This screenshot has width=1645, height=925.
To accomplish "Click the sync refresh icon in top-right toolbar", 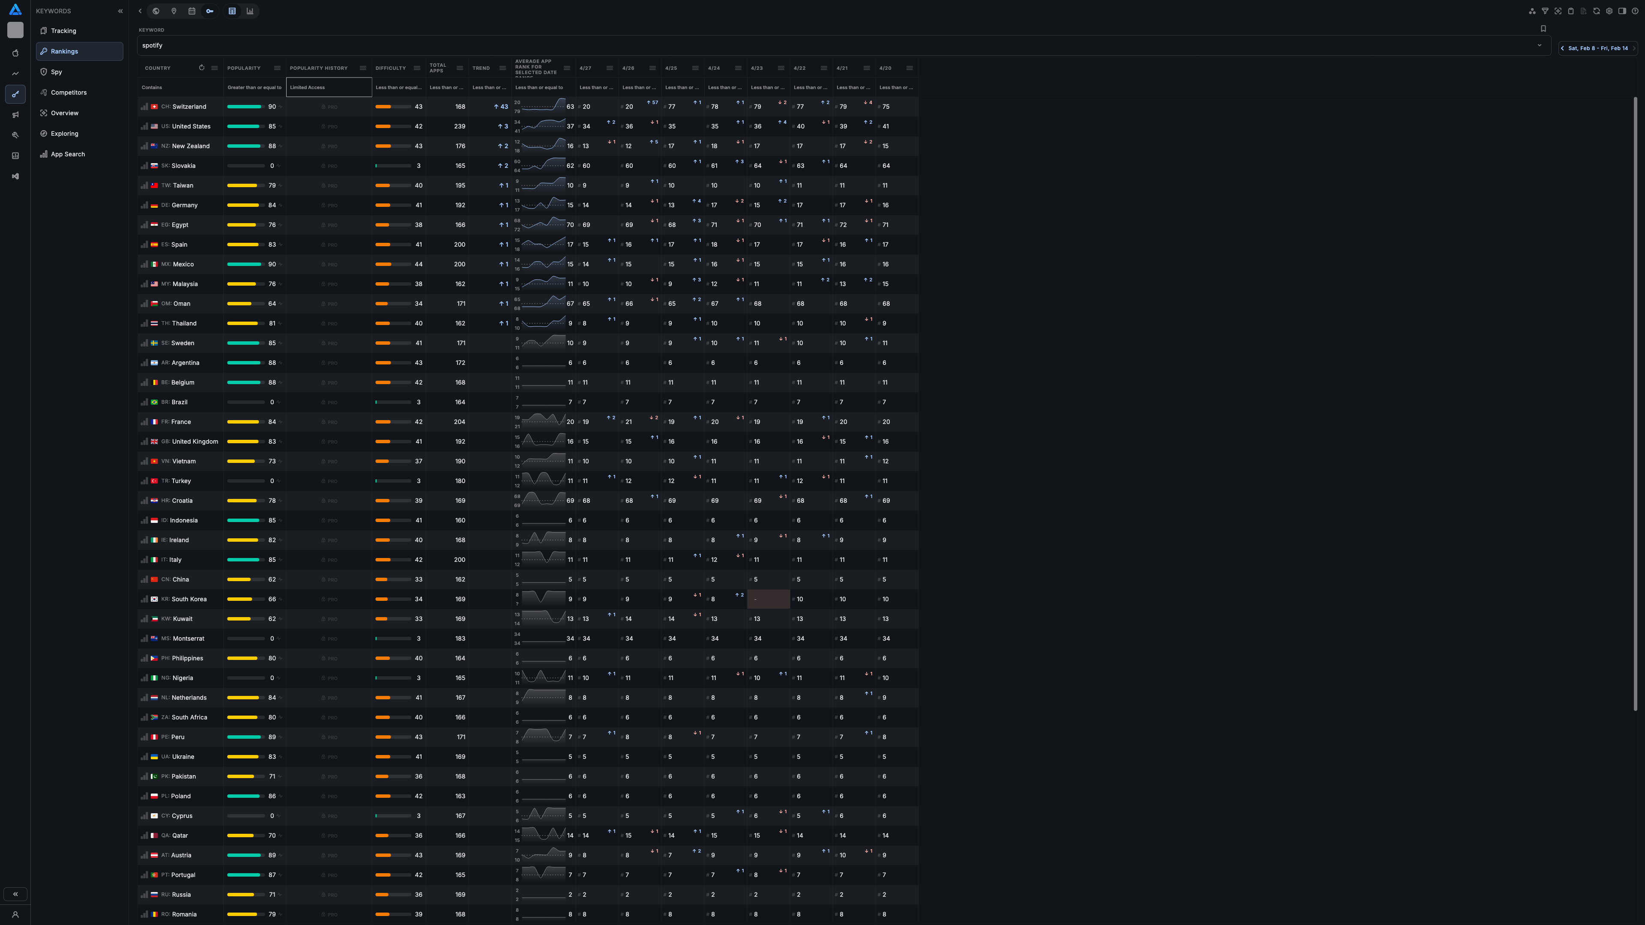I will 1597,11.
